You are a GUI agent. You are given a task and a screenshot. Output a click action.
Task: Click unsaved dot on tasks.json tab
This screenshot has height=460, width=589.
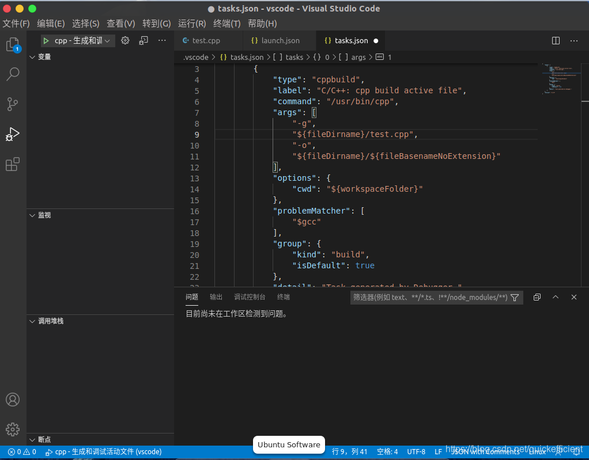point(376,41)
